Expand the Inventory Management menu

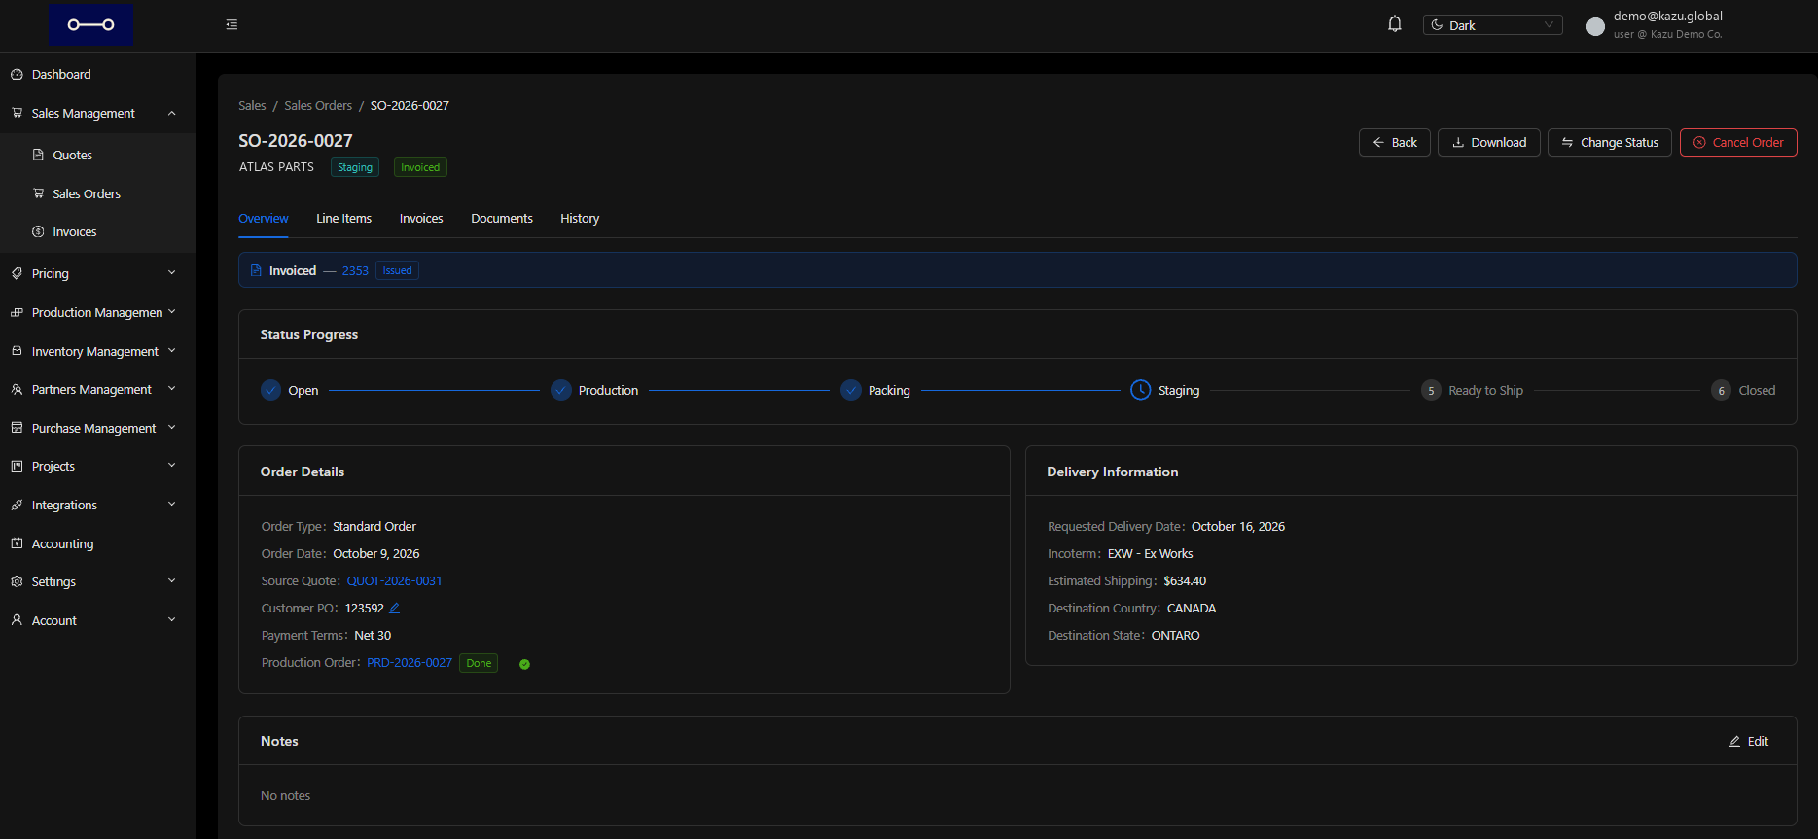[97, 351]
